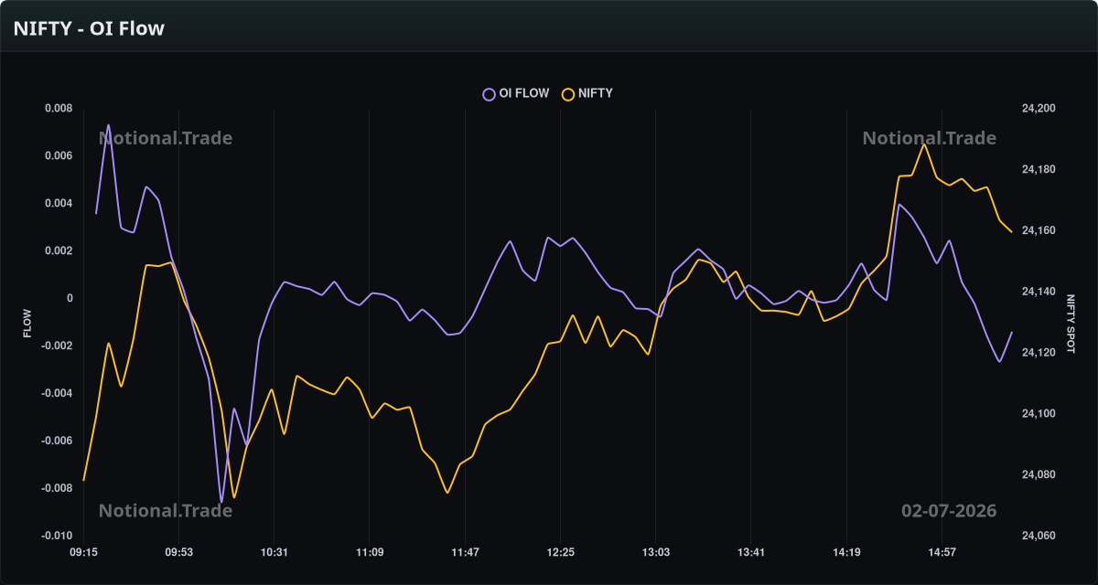1098x585 pixels.
Task: Click the 11:47 time axis label
Action: pyautogui.click(x=465, y=552)
